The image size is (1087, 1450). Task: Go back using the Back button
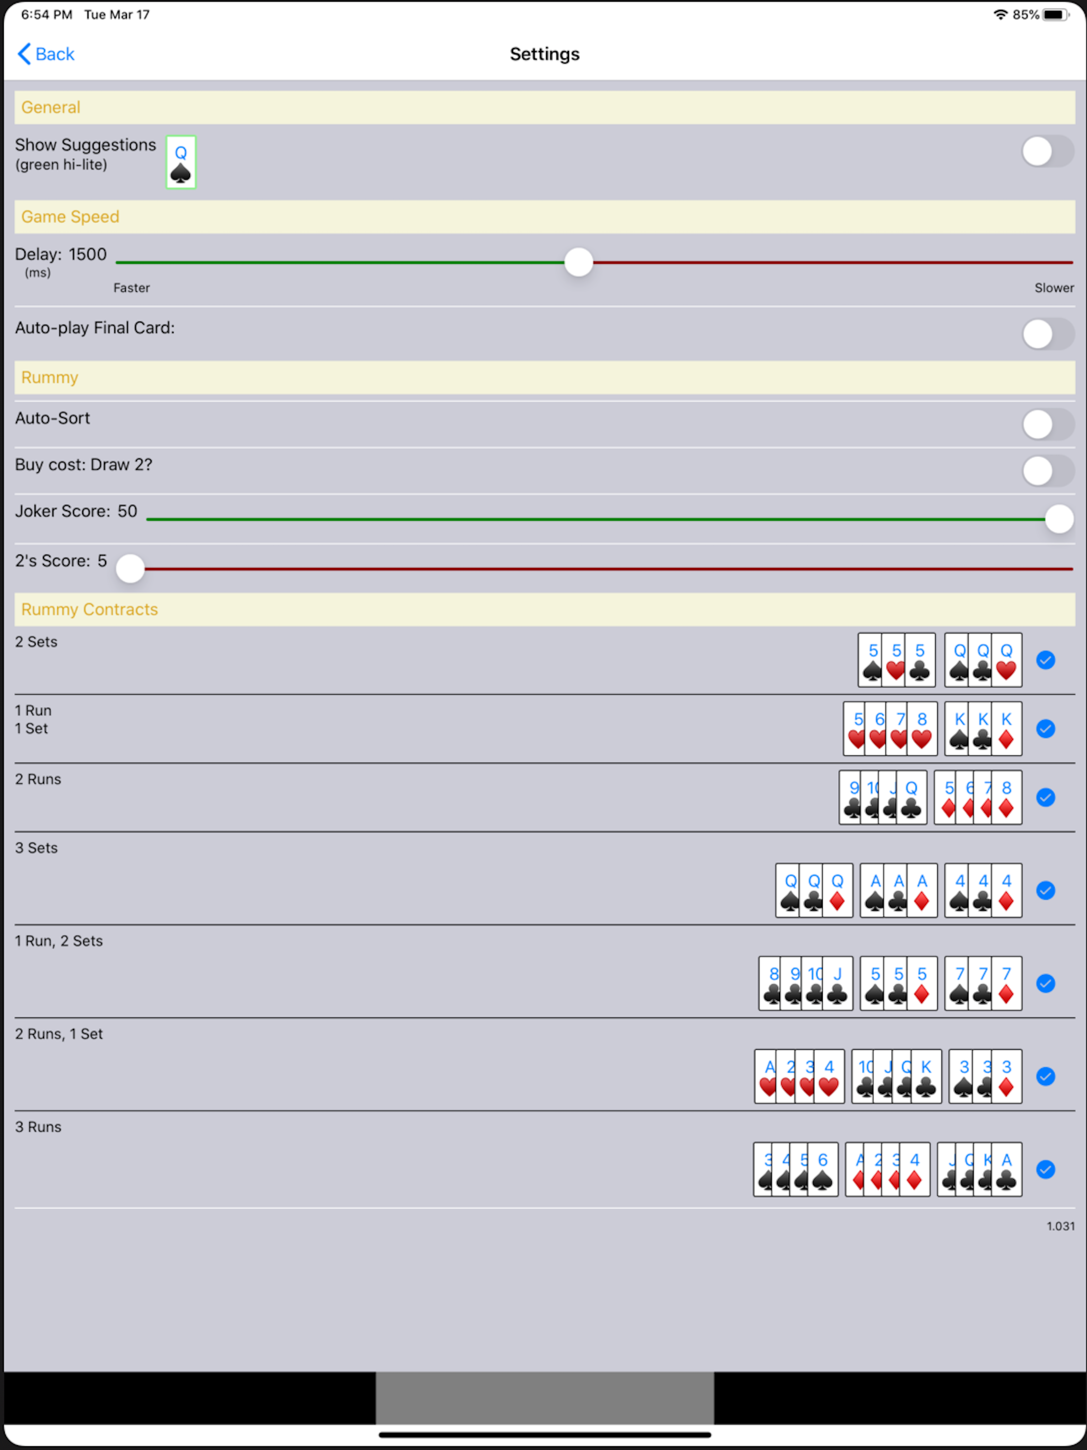click(46, 54)
